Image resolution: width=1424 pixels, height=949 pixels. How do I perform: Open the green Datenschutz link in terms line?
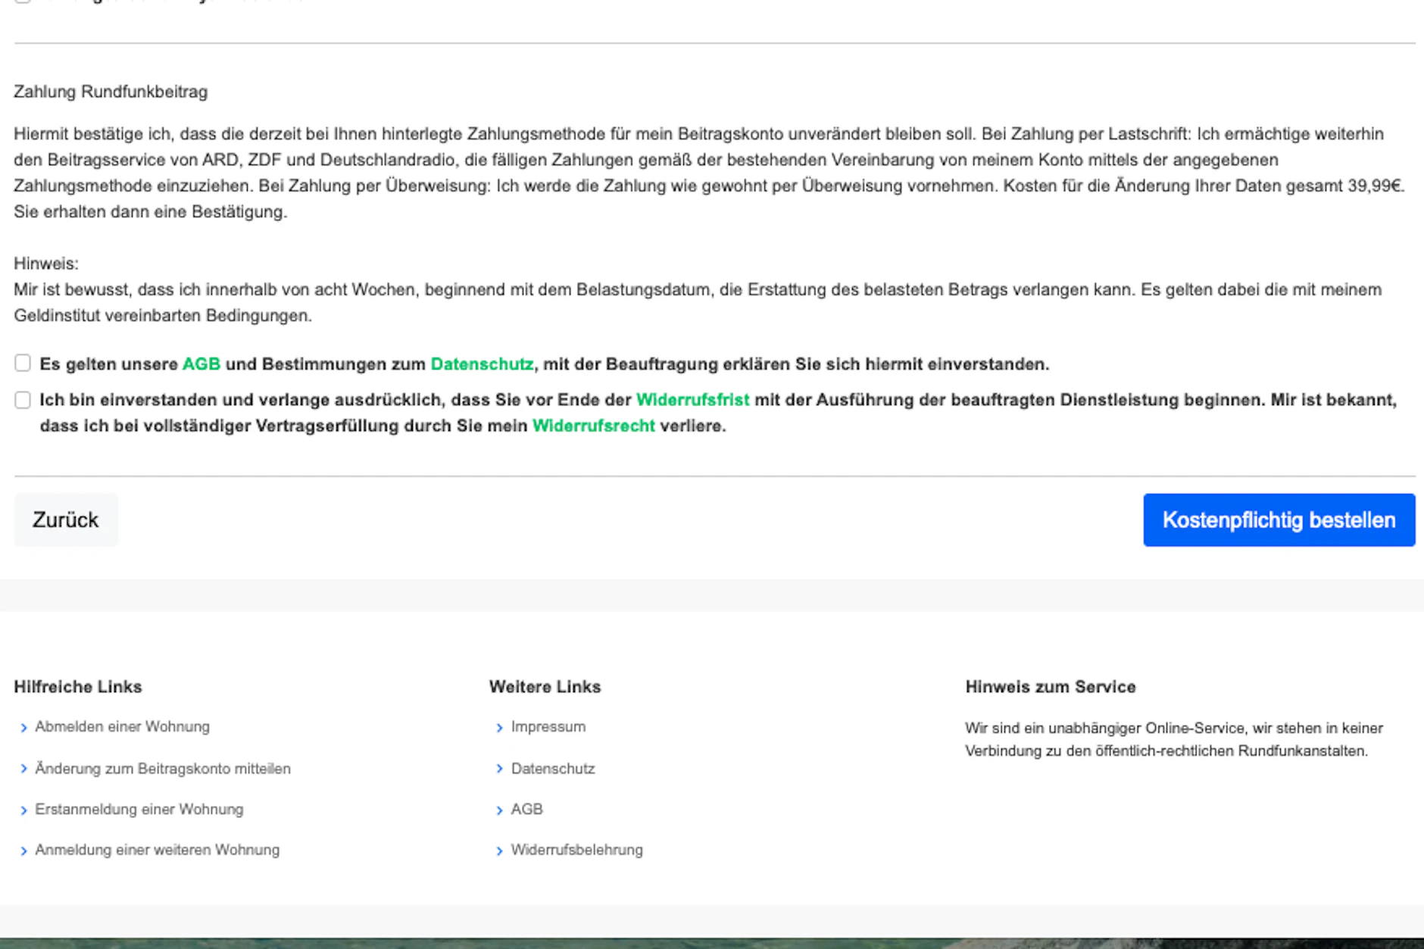tap(482, 364)
